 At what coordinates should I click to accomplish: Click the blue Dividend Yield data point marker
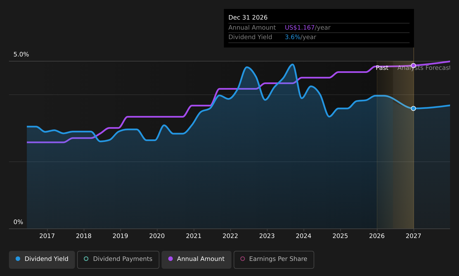413,108
